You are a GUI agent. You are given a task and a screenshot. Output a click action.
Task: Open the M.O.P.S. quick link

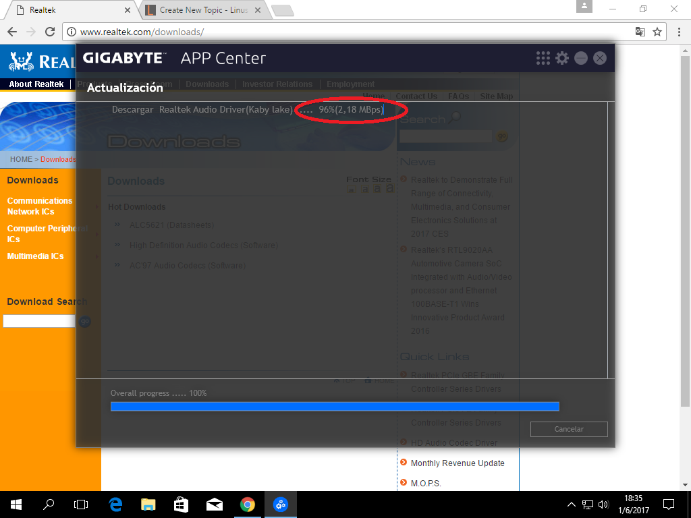tap(426, 484)
